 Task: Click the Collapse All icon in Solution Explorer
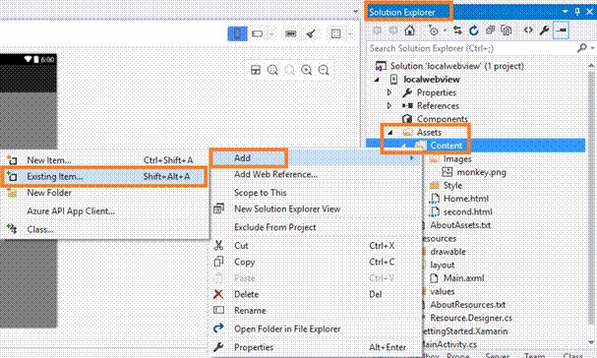pos(490,30)
